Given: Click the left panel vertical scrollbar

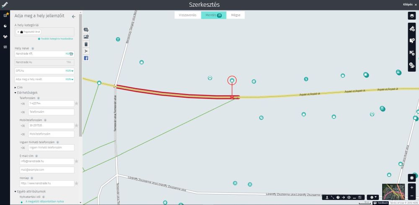Looking at the screenshot, I should click(80, 75).
